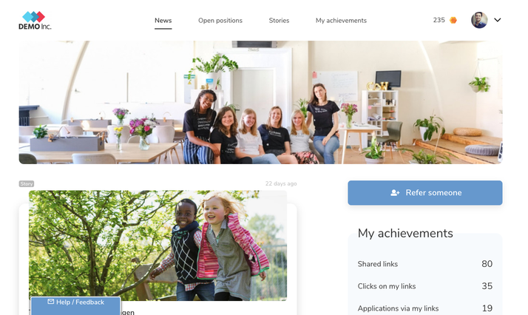
Task: Click the DEMO Inc. logo
Action: [35, 21]
